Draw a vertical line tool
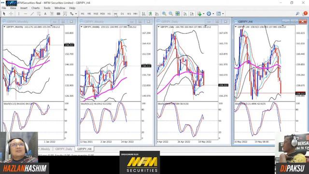The image size is (309, 174). 19,14
